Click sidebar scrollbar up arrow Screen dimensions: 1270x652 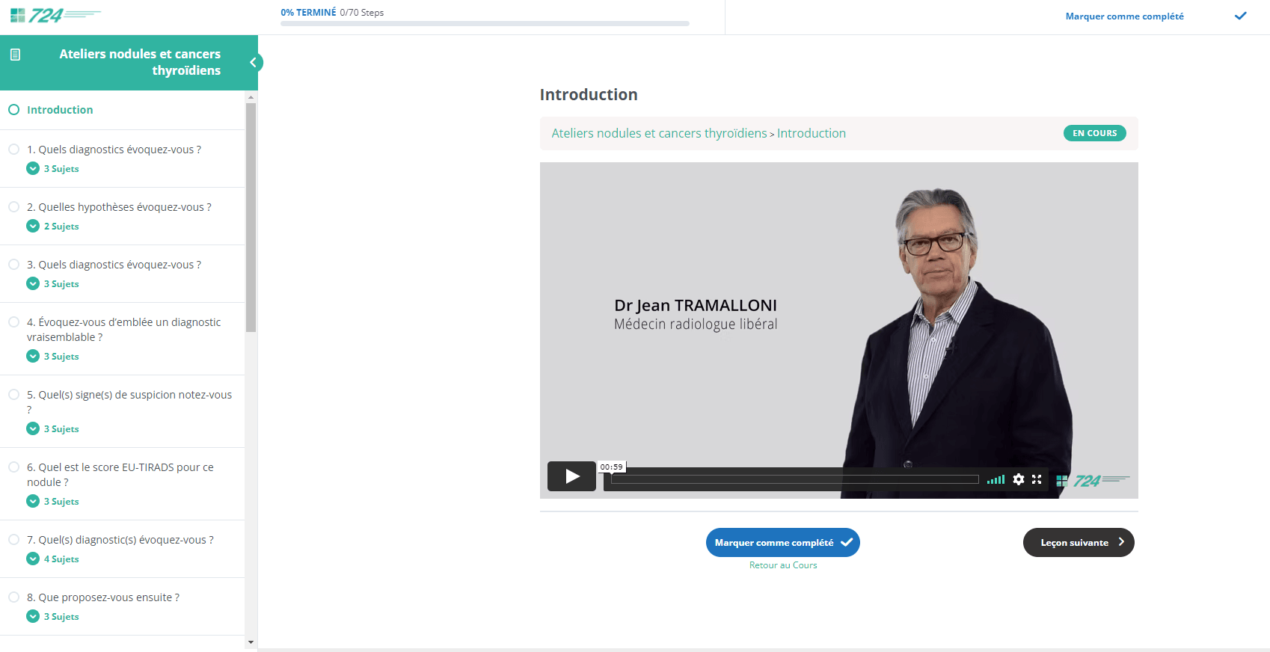(251, 97)
